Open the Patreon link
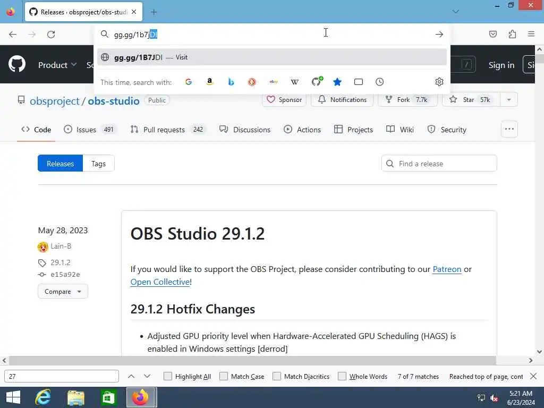The width and height of the screenshot is (544, 408). click(x=447, y=269)
